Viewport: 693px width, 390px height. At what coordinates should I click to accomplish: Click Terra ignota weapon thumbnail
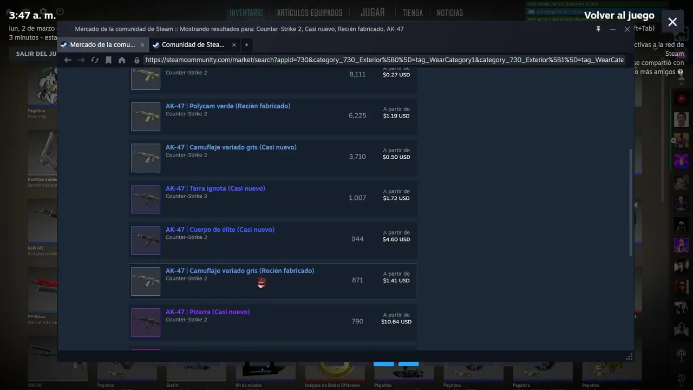(146, 199)
